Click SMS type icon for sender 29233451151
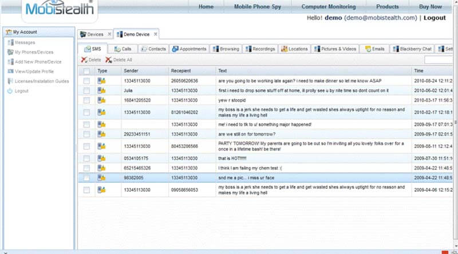Screen dimensions: 458x254 [x=101, y=134]
